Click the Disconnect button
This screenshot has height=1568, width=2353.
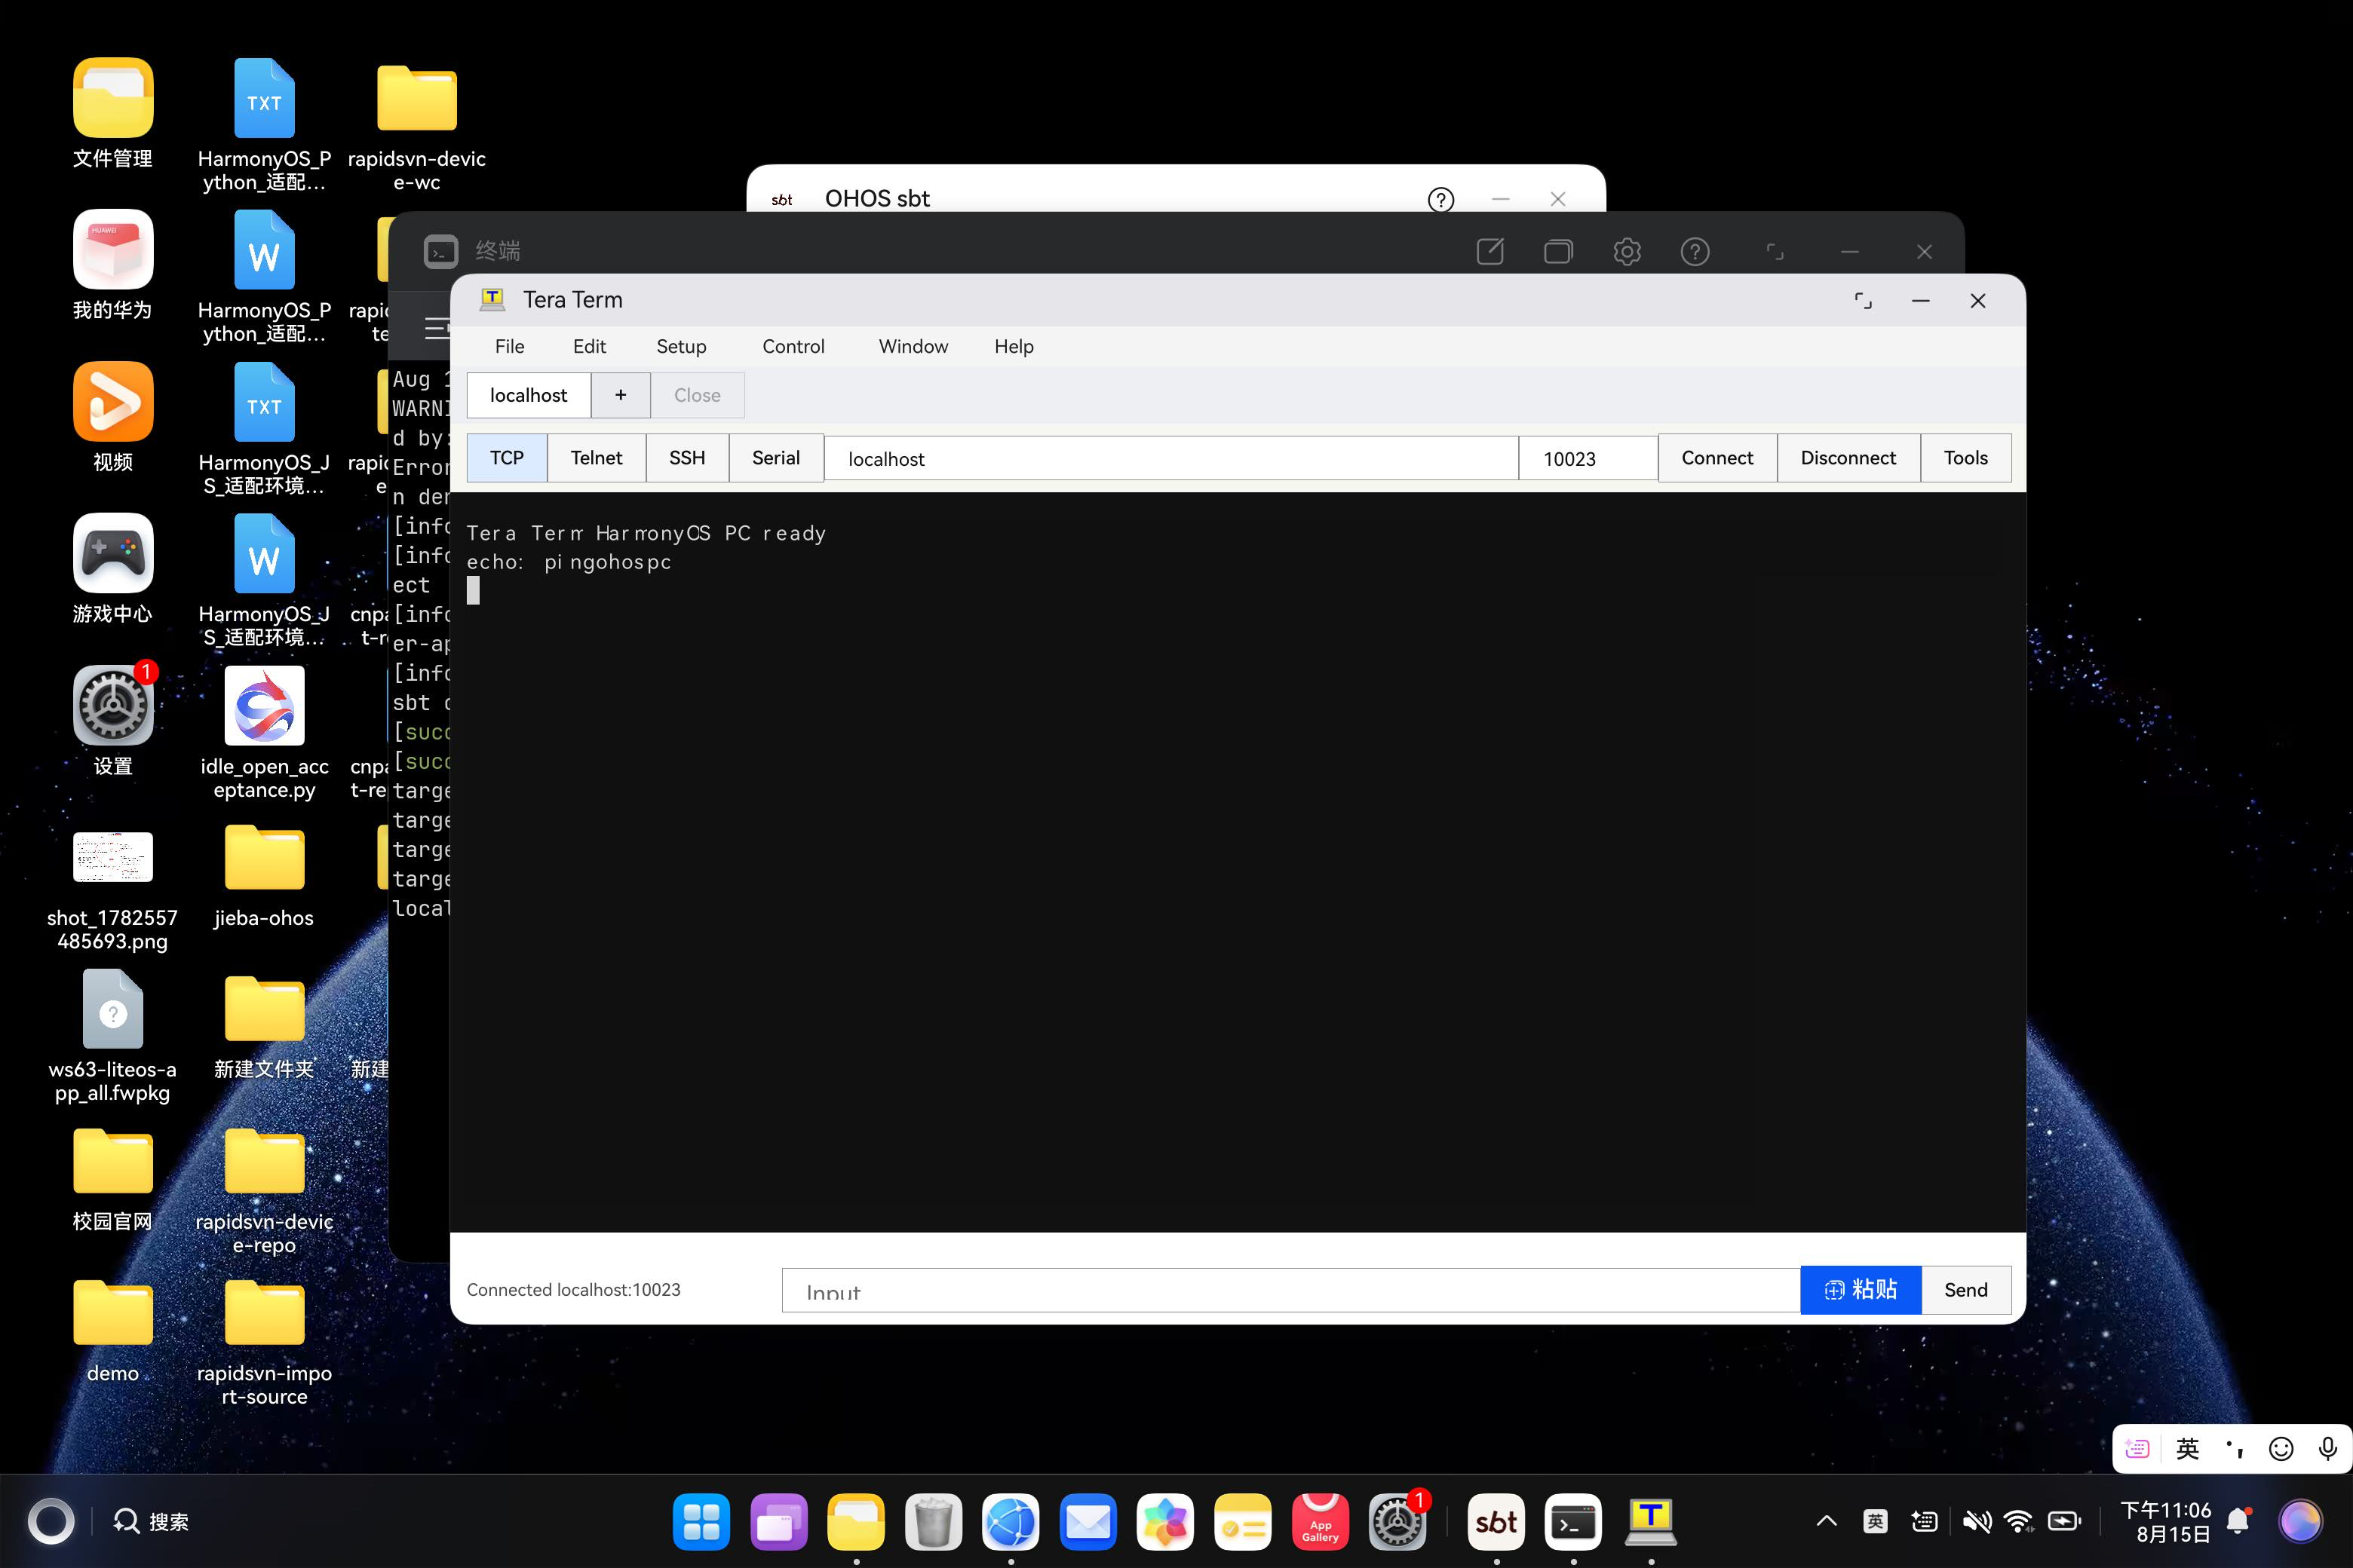pos(1848,458)
